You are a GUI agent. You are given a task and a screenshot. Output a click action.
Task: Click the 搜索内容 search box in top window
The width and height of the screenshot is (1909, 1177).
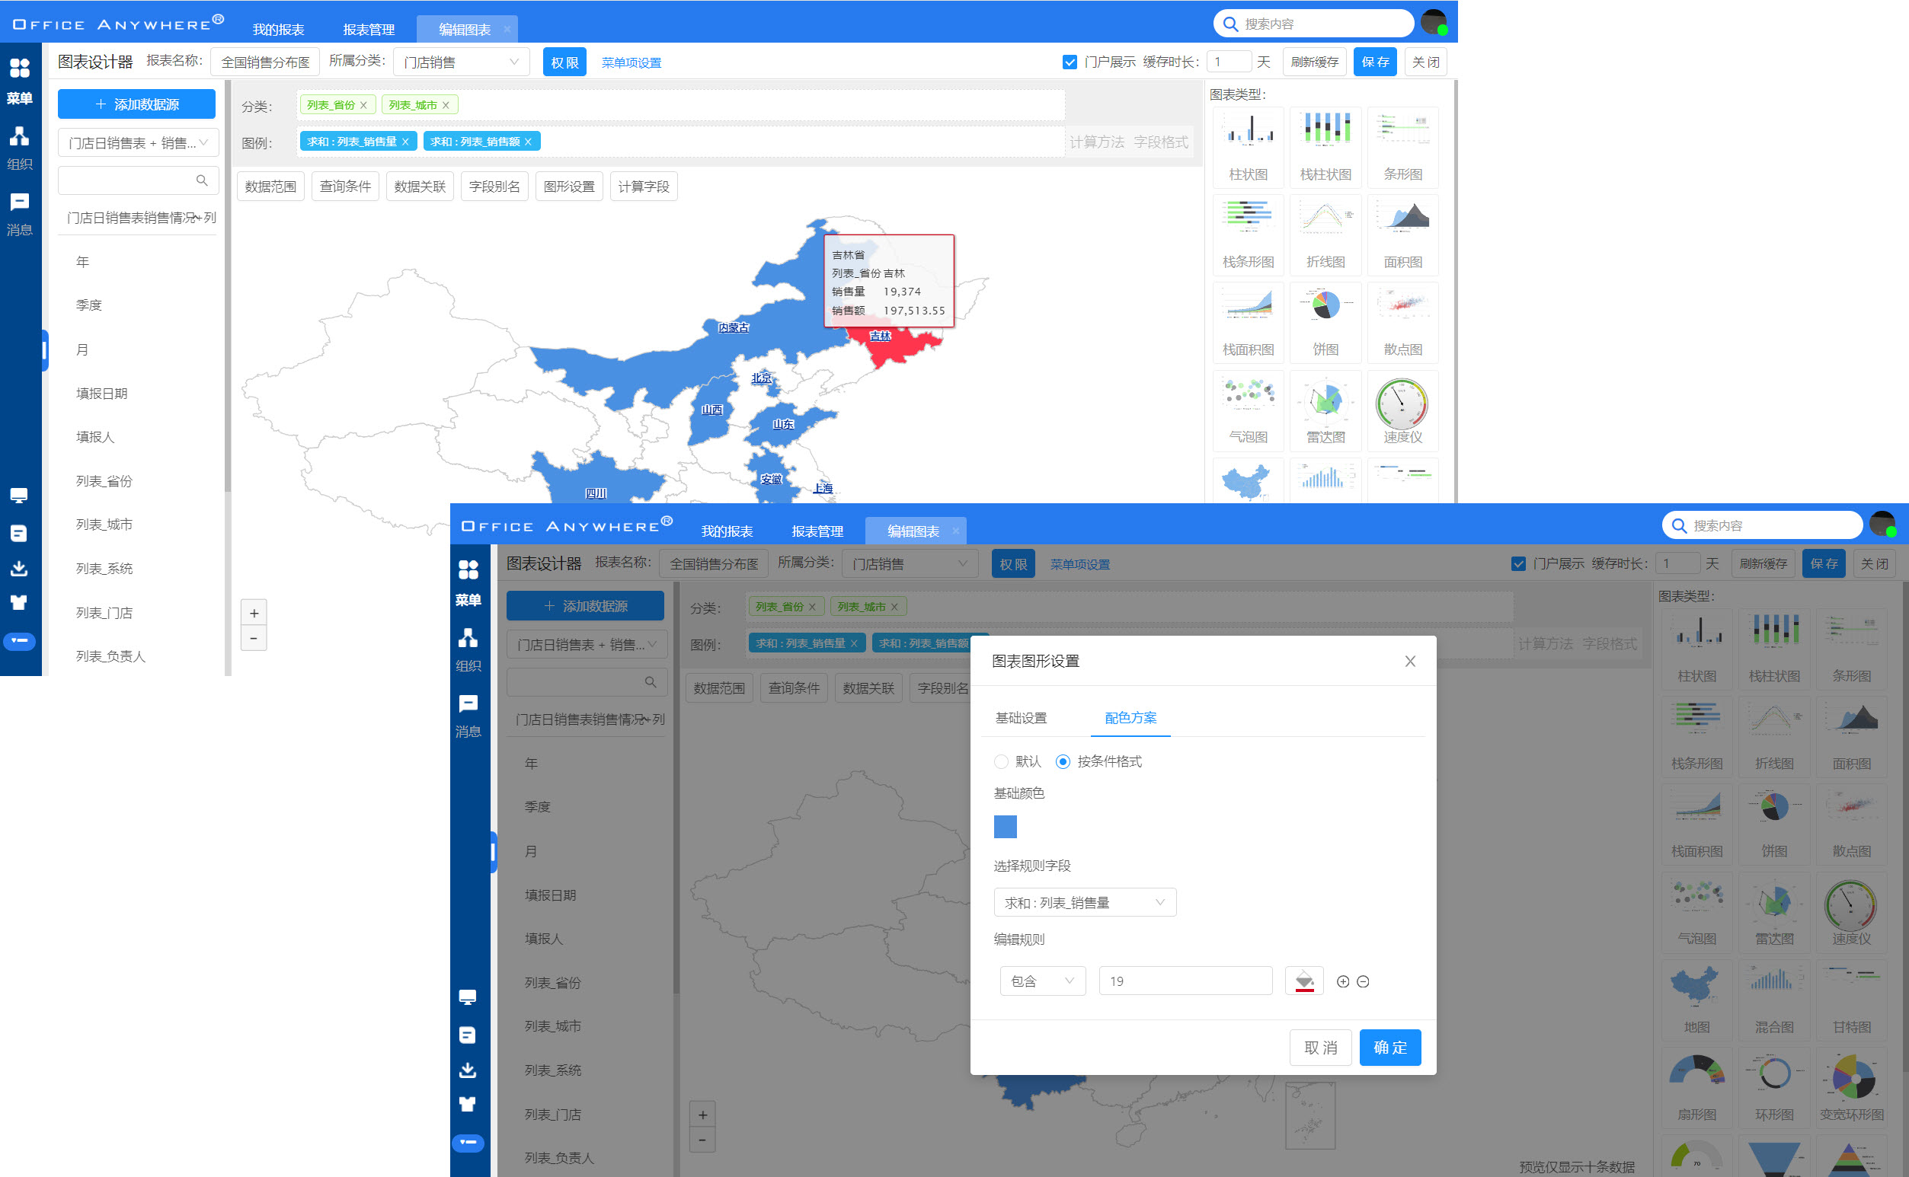coord(1313,24)
